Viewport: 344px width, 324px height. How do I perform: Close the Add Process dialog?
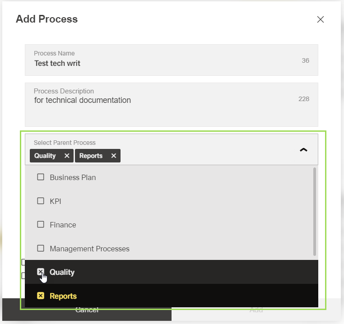321,19
